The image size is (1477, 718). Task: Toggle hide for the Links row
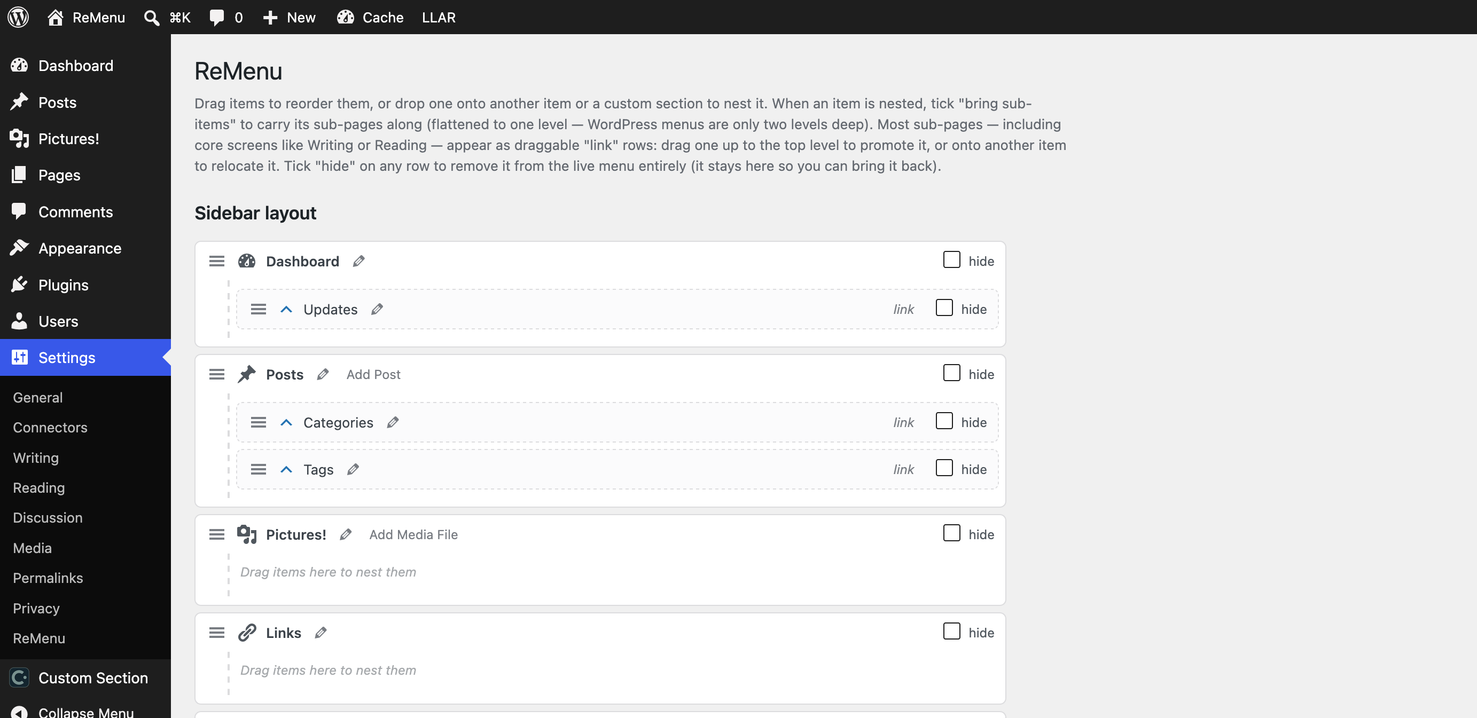952,631
